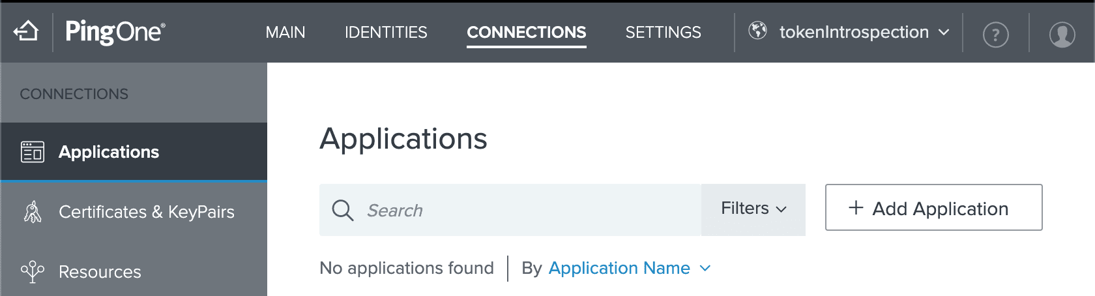The image size is (1095, 296).
Task: Click the Certificates & KeyPairs ribbon icon
Action: click(x=33, y=212)
